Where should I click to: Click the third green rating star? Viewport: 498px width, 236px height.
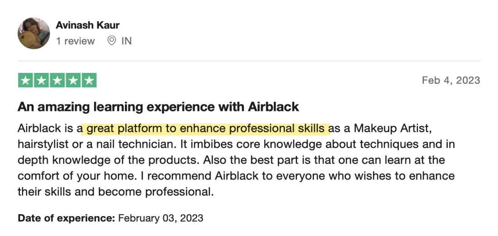(57, 80)
